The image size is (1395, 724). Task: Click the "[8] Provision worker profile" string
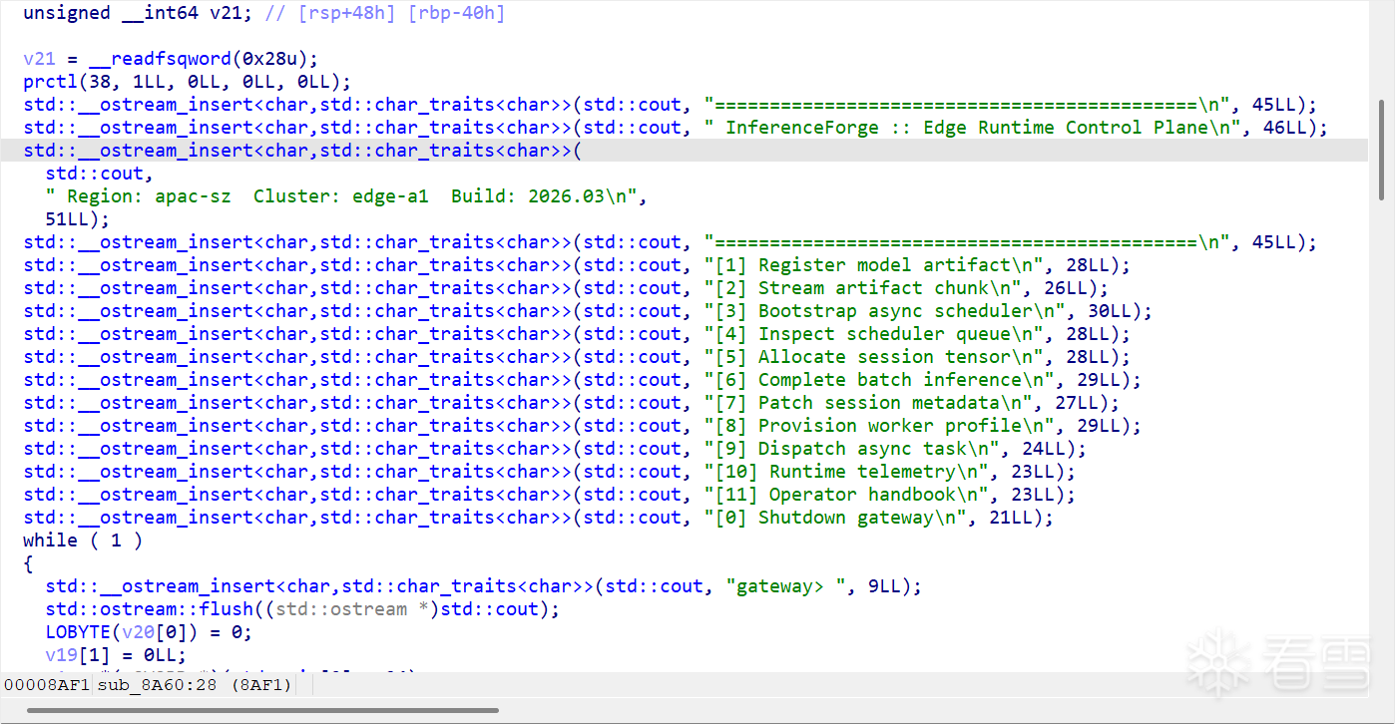[884, 426]
